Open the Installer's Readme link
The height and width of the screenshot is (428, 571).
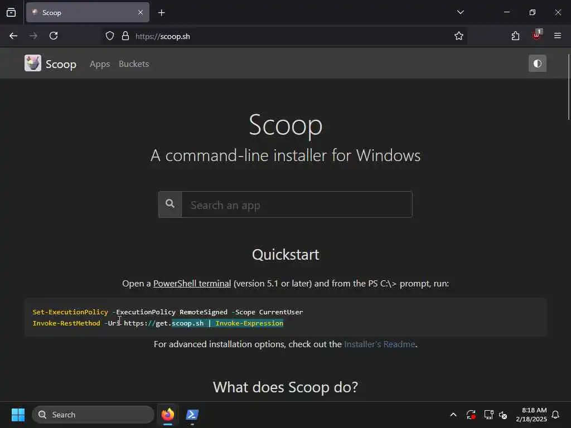click(379, 344)
